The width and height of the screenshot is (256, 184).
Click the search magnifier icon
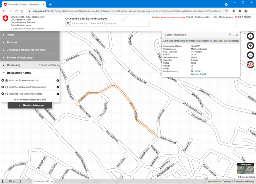click(x=68, y=23)
